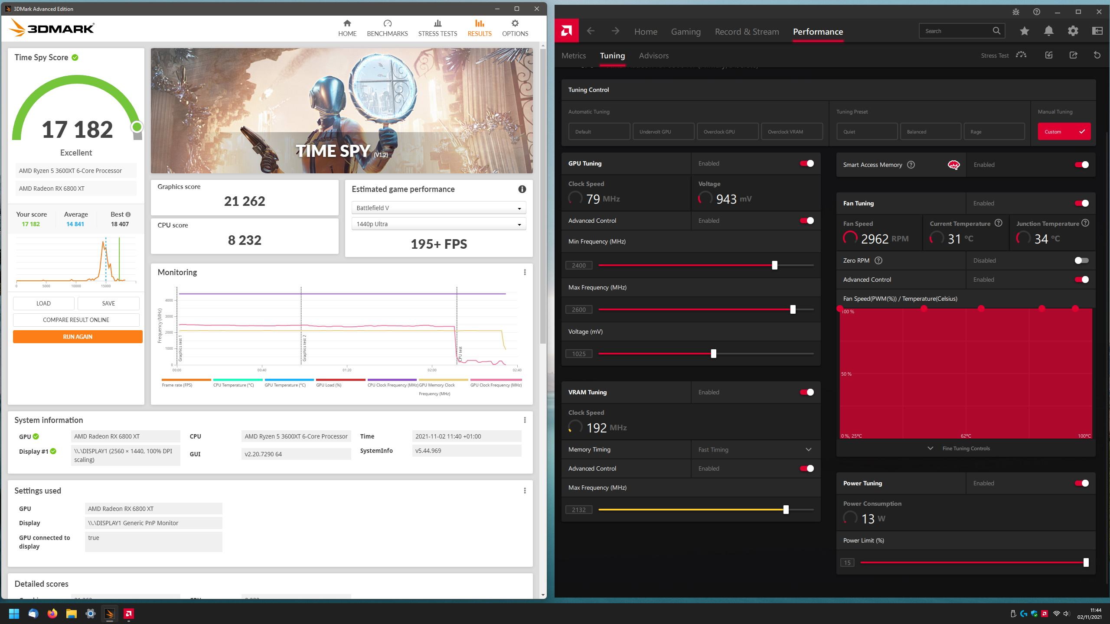Open Record & Stream section
The width and height of the screenshot is (1110, 624).
click(747, 32)
